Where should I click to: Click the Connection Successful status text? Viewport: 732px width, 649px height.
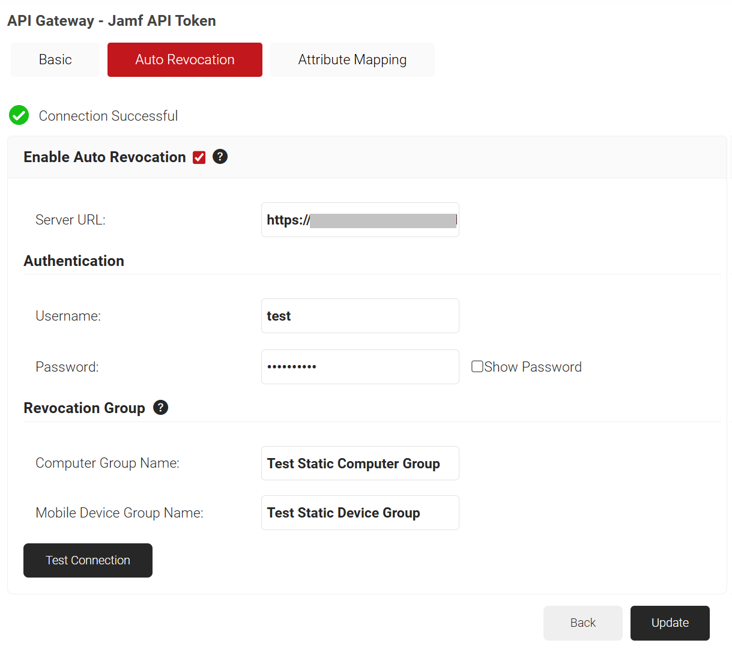pyautogui.click(x=108, y=116)
